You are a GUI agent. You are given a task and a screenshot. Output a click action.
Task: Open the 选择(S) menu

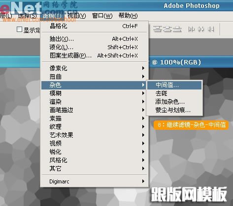pos(27,16)
